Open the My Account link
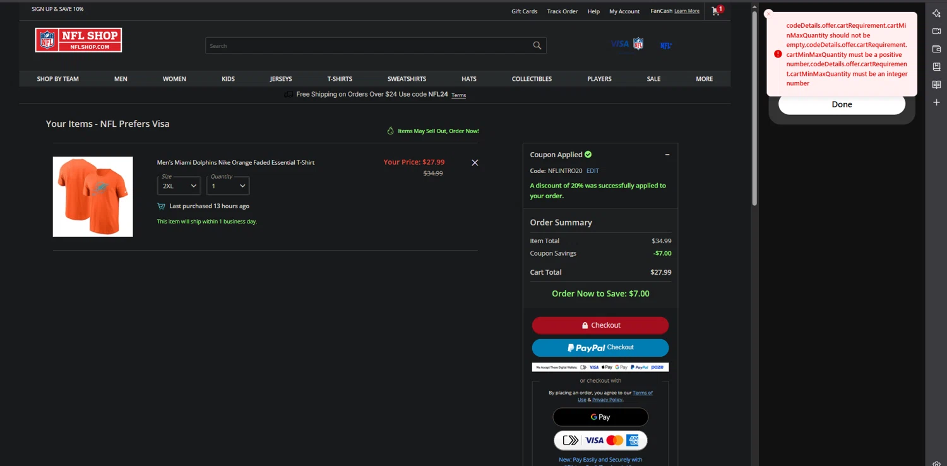This screenshot has height=466, width=947. tap(624, 11)
